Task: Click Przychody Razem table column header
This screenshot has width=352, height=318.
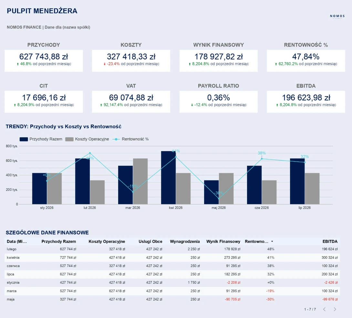Action: [x=59, y=241]
